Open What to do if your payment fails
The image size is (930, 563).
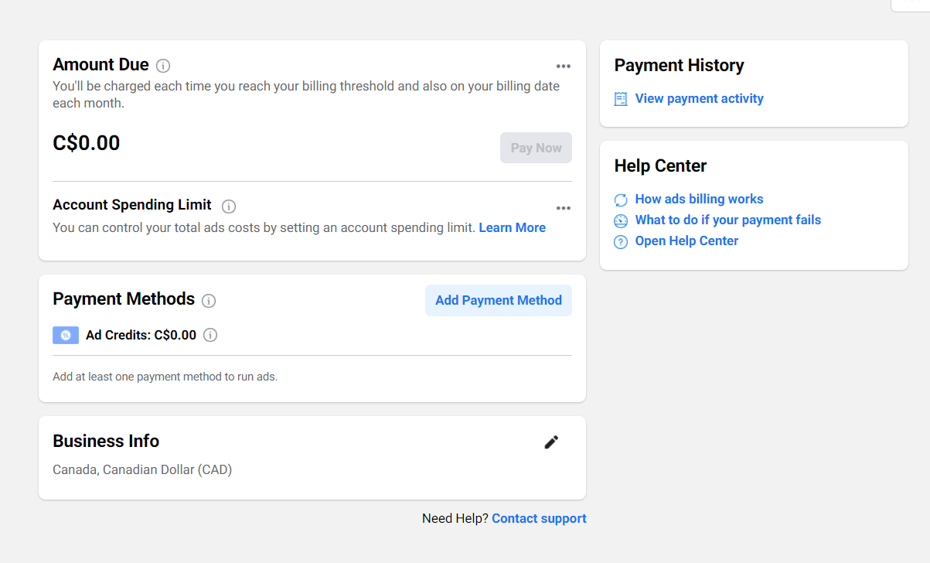tap(727, 220)
